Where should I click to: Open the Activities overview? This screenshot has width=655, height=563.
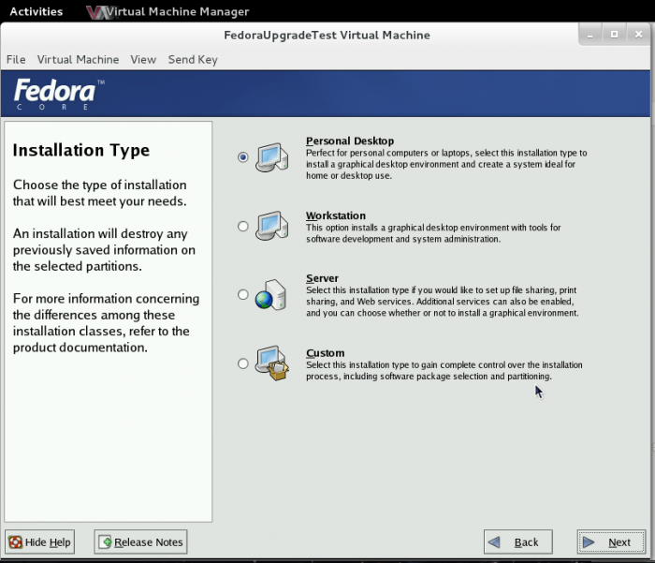tap(36, 12)
